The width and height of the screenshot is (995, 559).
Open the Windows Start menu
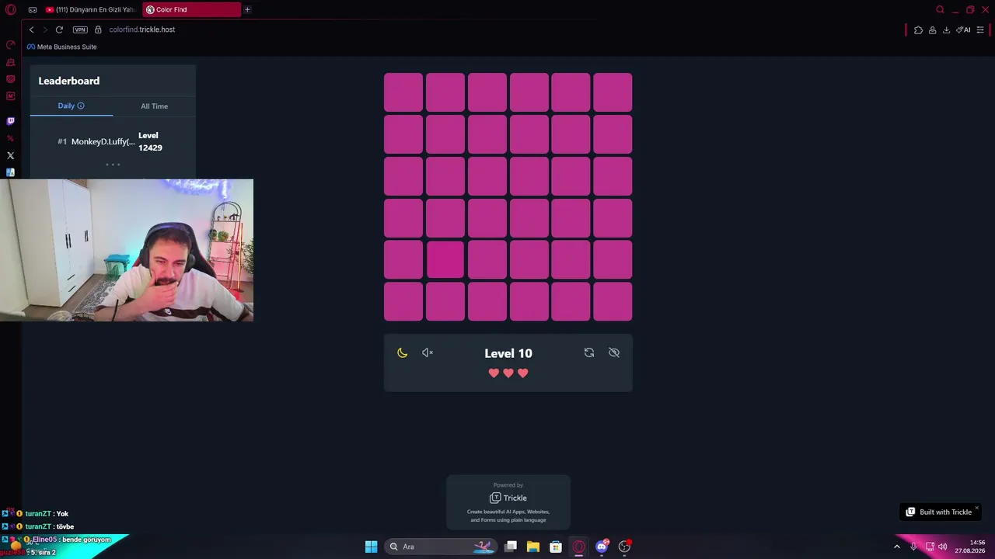[x=372, y=547]
